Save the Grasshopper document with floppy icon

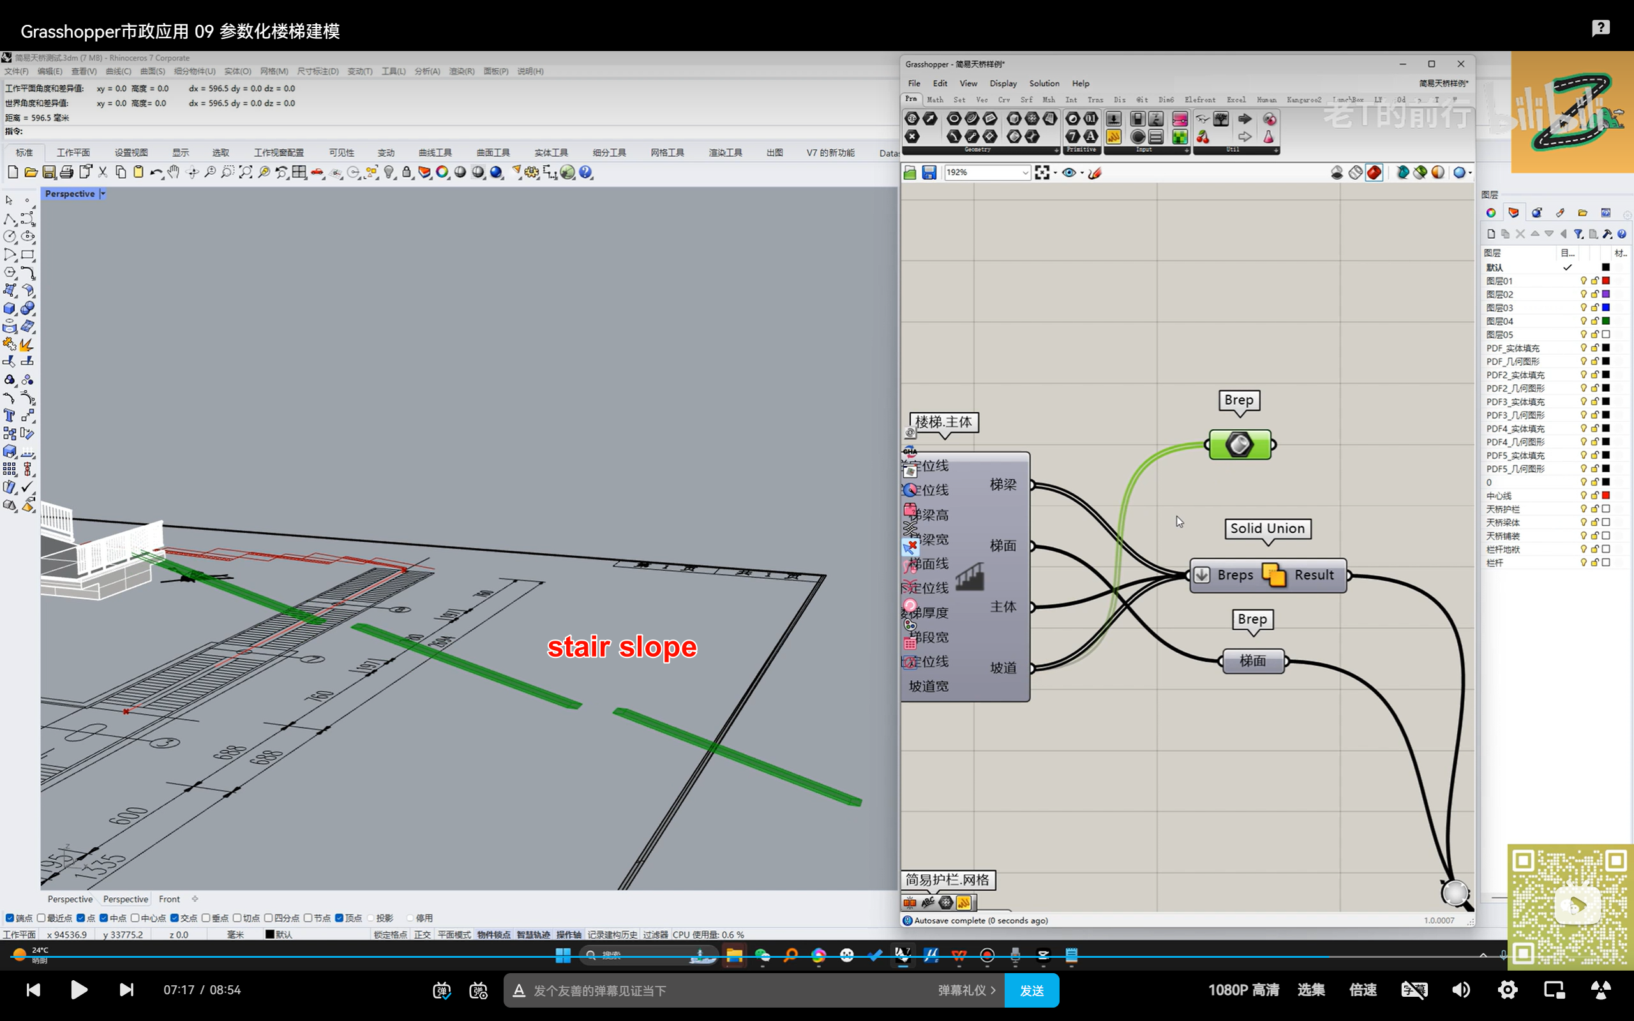[x=929, y=173]
